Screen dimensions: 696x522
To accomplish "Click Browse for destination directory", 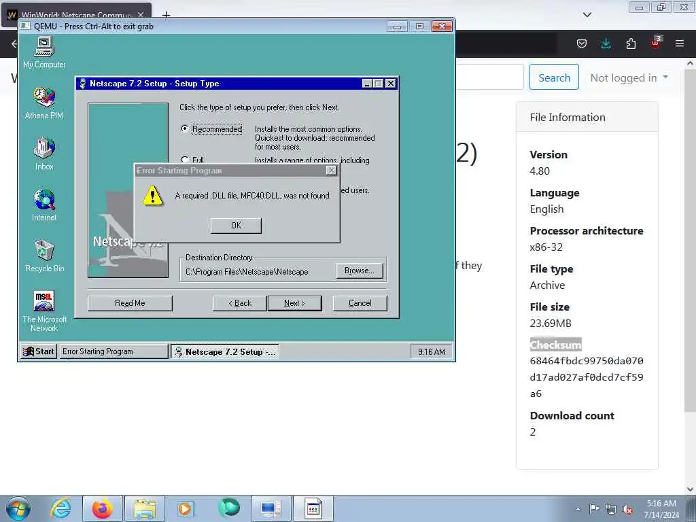I will (359, 271).
